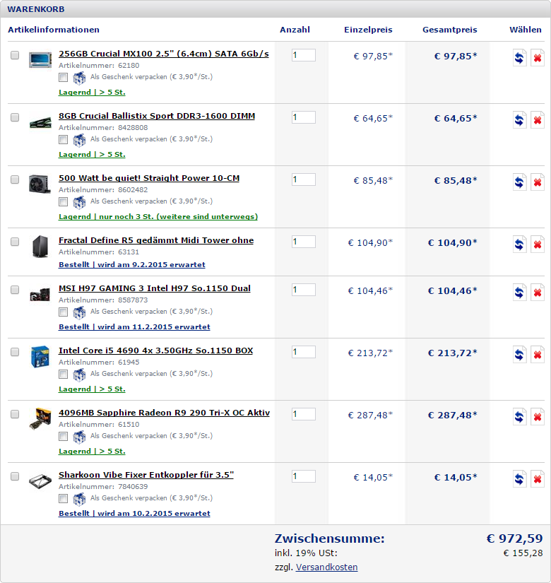The height and width of the screenshot is (583, 551).
Task: Click gift icon for 256GB Crucial MX100
Action: (79, 78)
